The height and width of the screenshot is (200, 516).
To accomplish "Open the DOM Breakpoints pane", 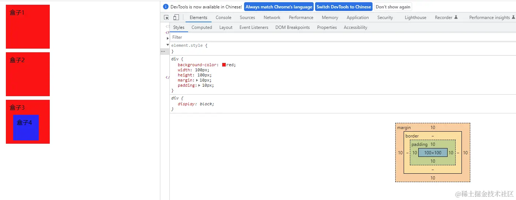I will pos(292,27).
